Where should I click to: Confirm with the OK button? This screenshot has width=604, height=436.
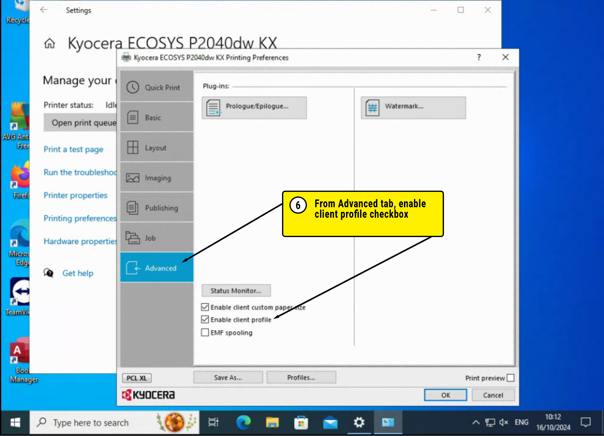(x=445, y=395)
